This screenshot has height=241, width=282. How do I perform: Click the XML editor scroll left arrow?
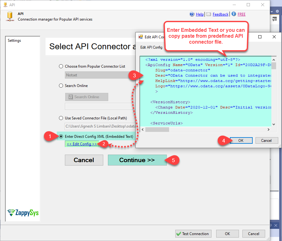(143, 129)
